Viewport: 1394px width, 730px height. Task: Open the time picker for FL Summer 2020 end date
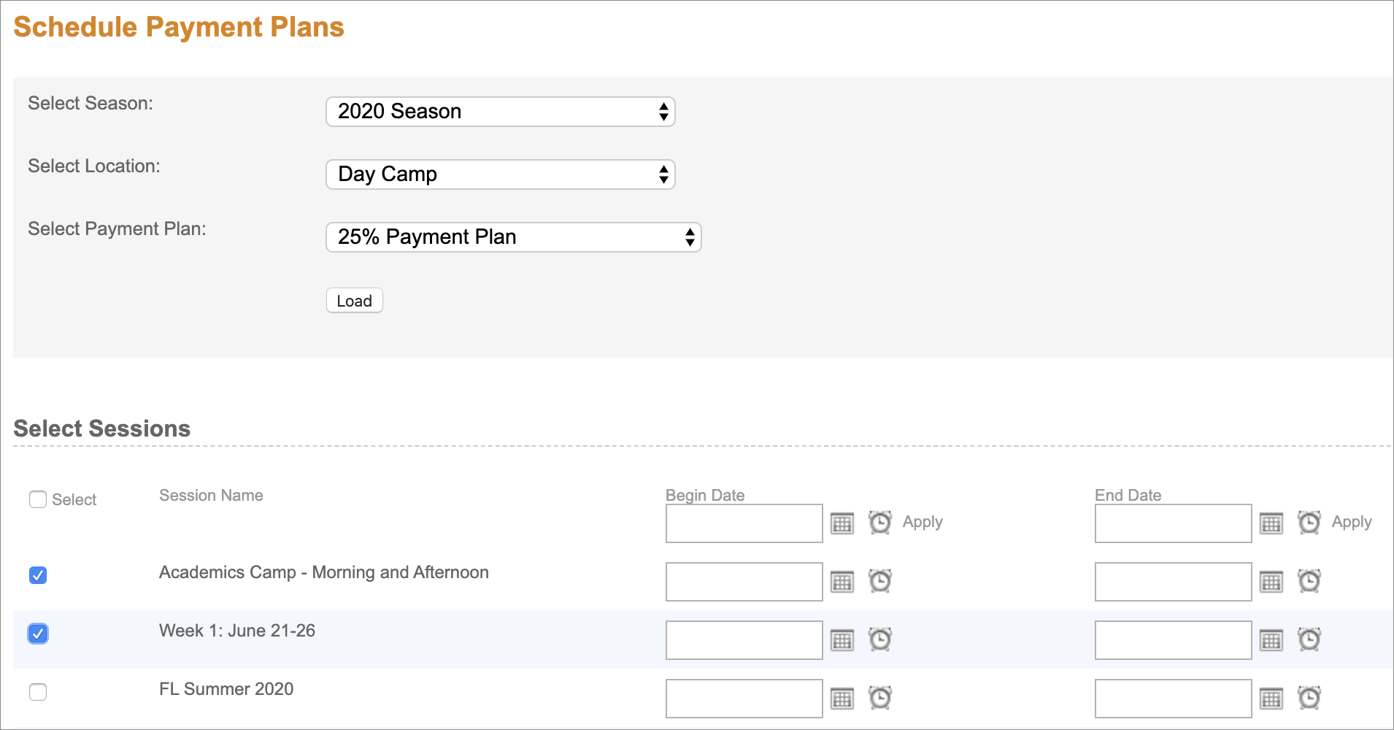[1309, 698]
